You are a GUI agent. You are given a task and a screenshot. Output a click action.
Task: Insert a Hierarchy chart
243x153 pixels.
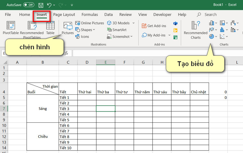pos(224,23)
